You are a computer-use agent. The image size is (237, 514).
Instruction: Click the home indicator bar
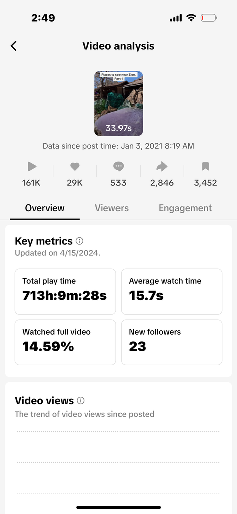(118, 507)
